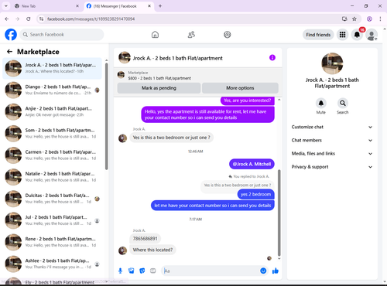Click the browser address bar URL
This screenshot has height=286, width=387.
click(91, 19)
